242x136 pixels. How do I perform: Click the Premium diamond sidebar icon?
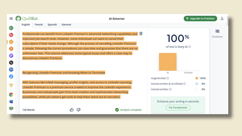coord(11,85)
